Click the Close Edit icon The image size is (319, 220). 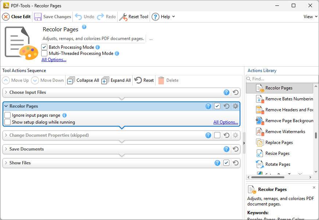pos(6,17)
